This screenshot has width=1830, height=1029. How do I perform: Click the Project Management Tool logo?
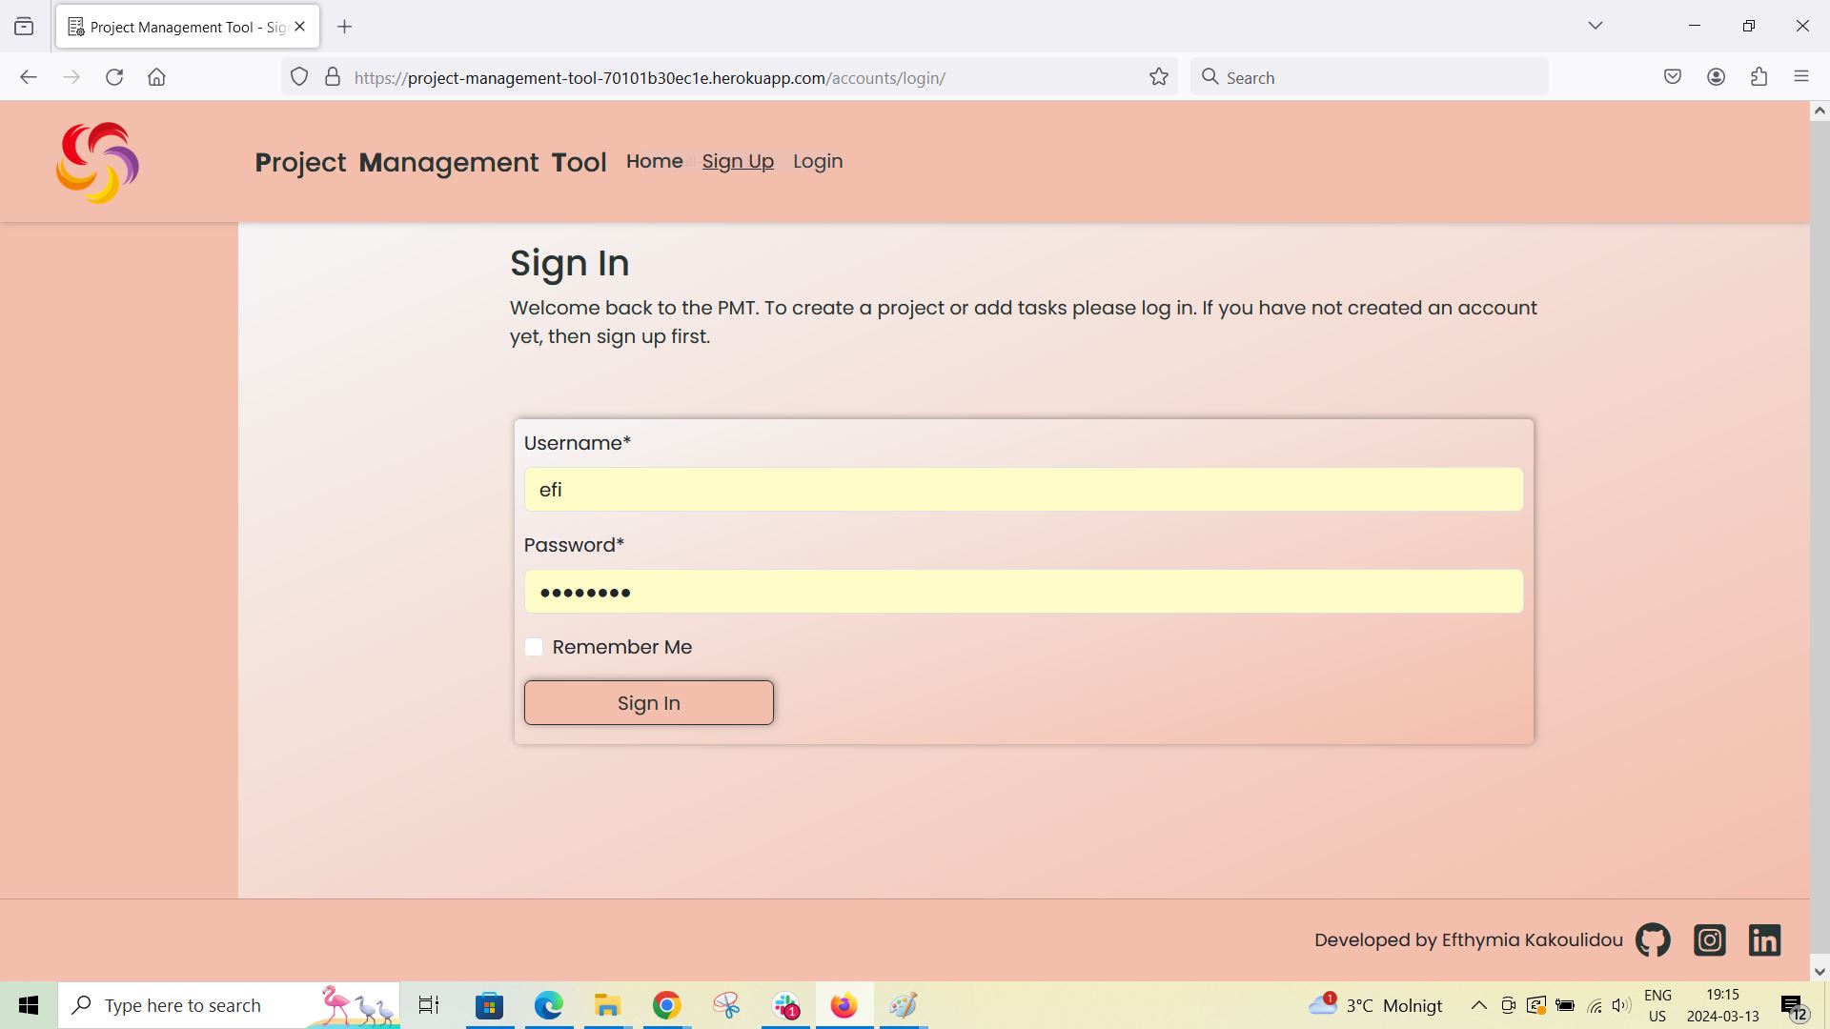coord(97,162)
